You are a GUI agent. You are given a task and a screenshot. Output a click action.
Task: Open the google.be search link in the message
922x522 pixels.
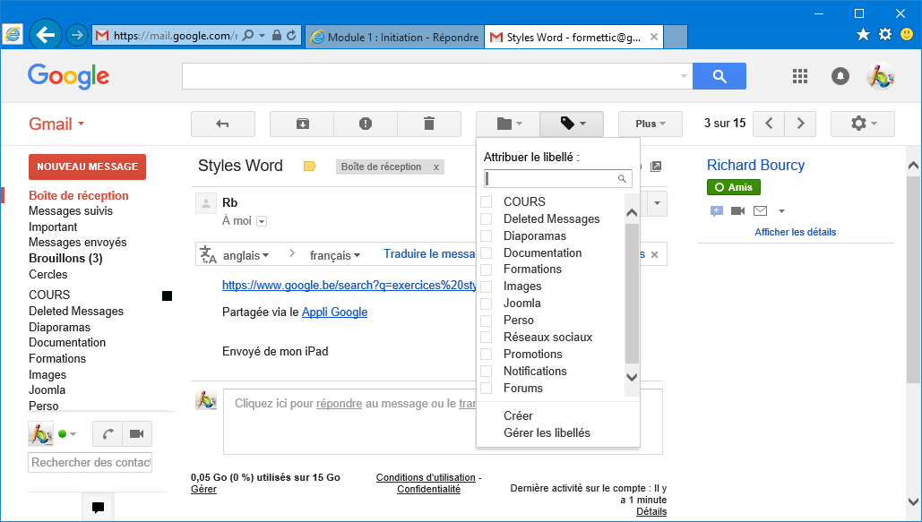click(x=349, y=285)
